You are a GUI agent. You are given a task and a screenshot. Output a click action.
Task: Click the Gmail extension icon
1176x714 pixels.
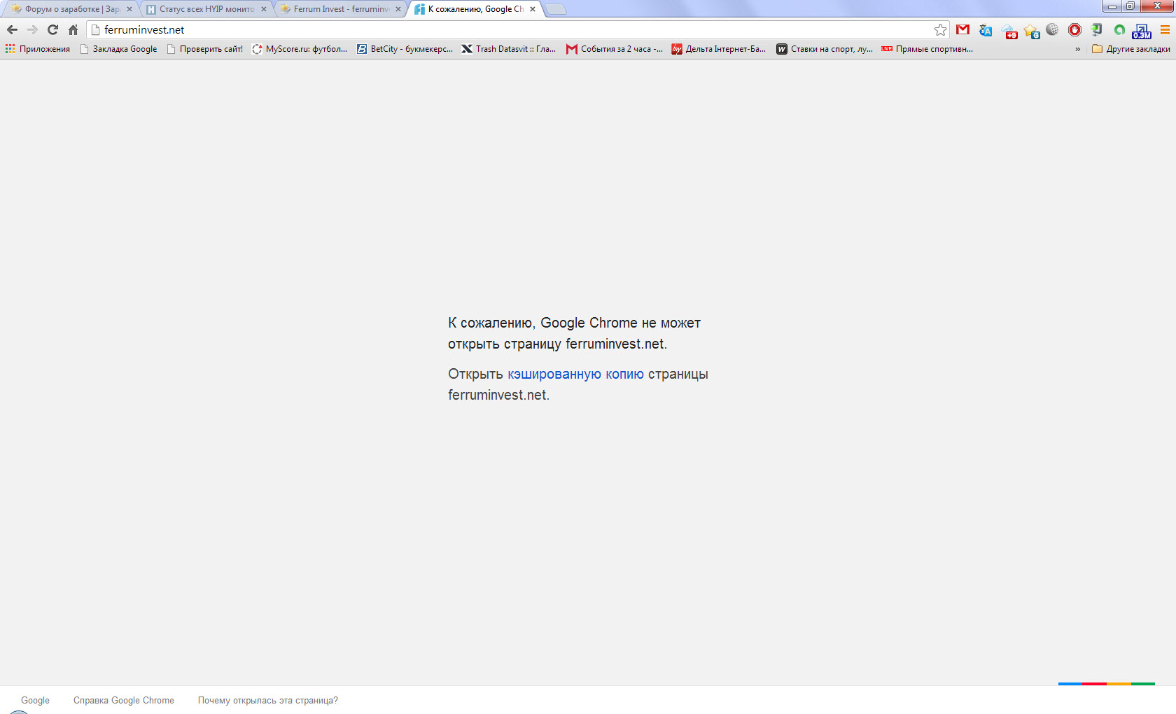pyautogui.click(x=963, y=30)
